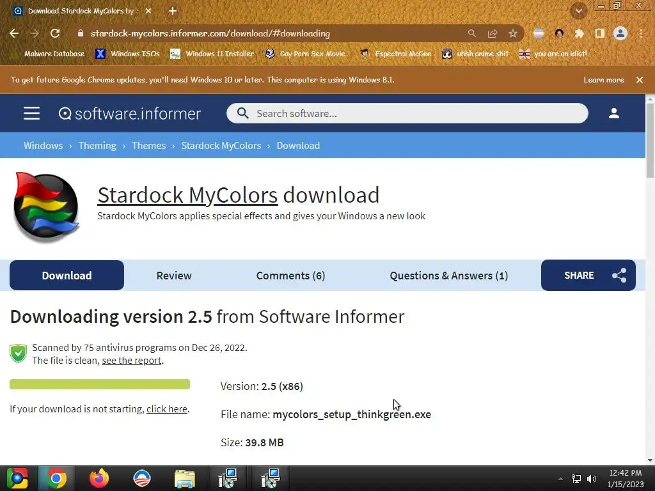Open Google Chrome from the taskbar
655x491 pixels.
[56, 478]
